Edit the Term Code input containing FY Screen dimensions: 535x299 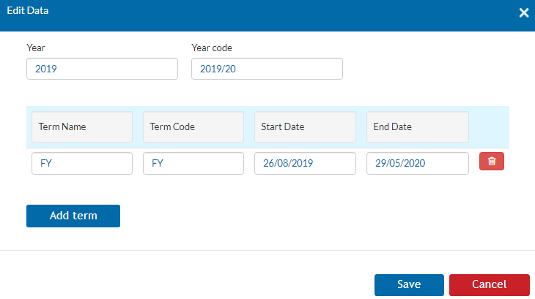click(x=193, y=163)
